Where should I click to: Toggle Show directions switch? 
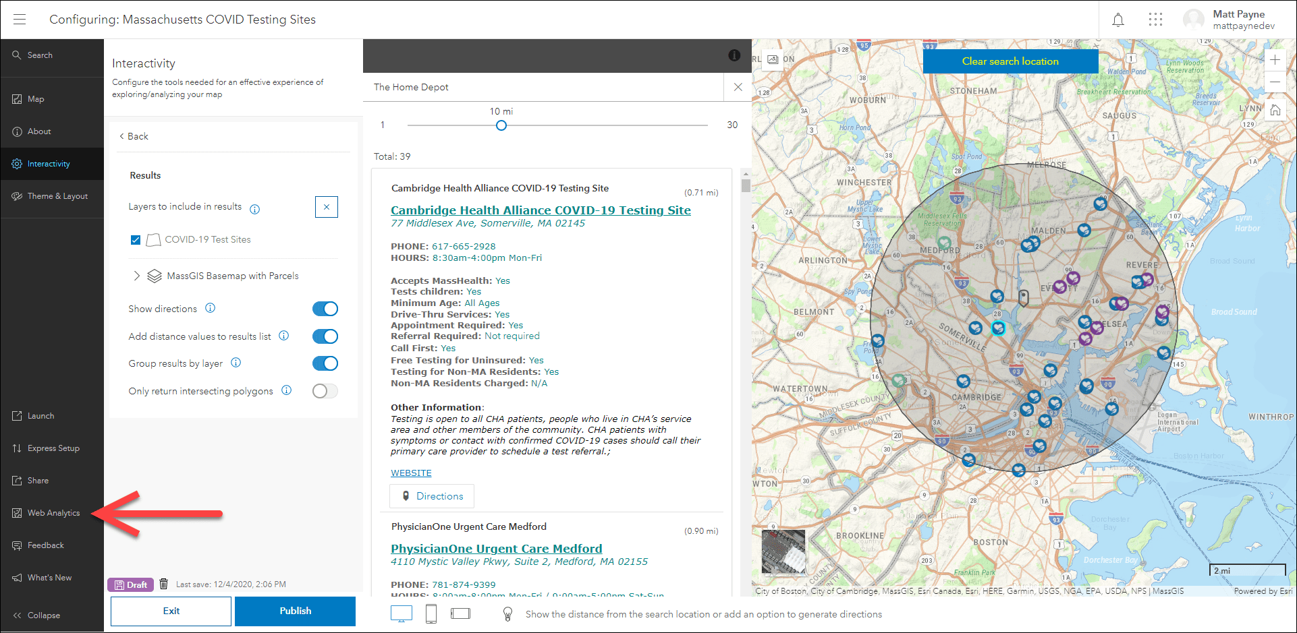325,309
